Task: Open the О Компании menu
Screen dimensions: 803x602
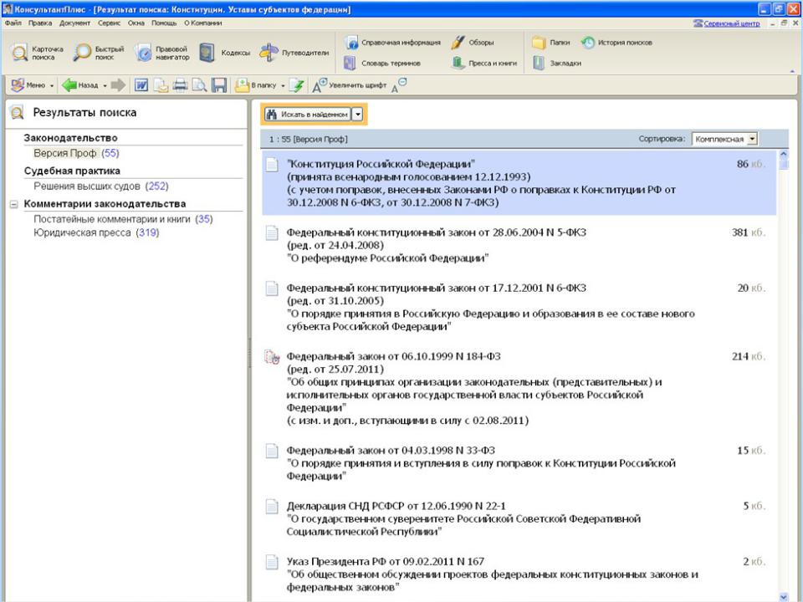Action: pos(202,23)
